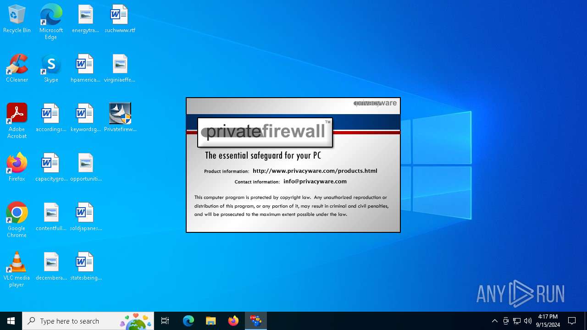Screen dimensions: 587x330
Task: Click the privacyware logo in splash corner
Action: (x=375, y=103)
